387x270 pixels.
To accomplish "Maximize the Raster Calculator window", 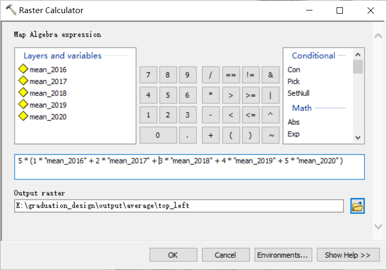I will [340, 10].
